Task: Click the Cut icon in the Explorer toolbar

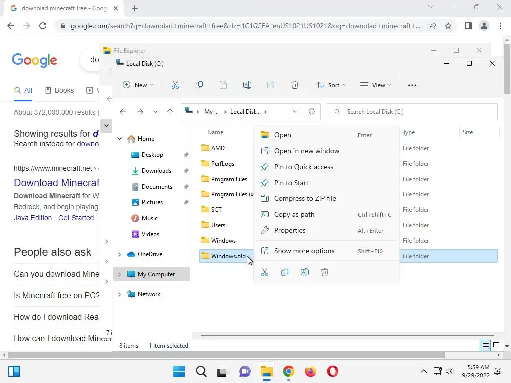Action: pyautogui.click(x=175, y=85)
